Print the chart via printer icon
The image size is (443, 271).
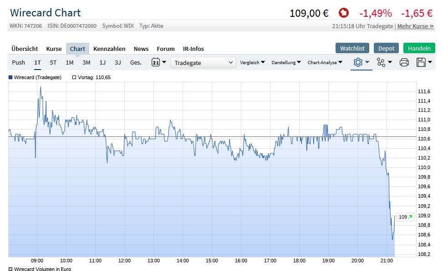pos(404,62)
